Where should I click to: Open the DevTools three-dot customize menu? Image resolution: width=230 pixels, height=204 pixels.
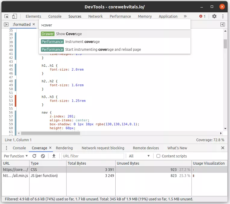click(x=223, y=16)
